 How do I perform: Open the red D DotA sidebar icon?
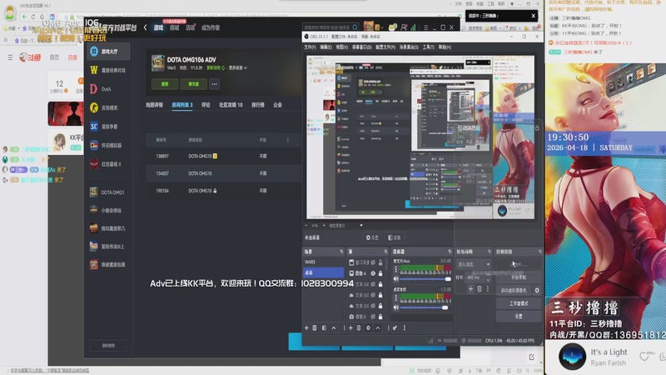pos(94,89)
